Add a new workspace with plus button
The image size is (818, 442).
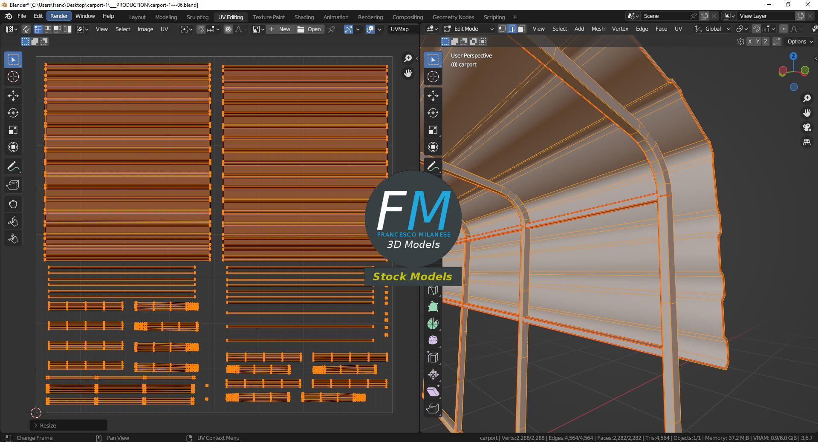pyautogui.click(x=515, y=17)
